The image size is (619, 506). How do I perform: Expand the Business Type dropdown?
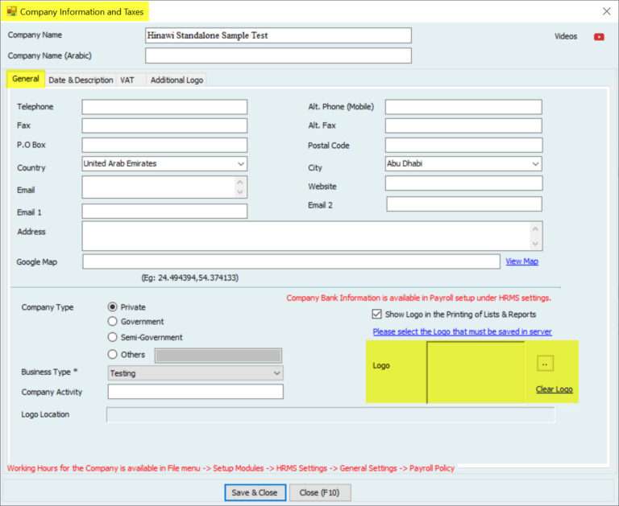[x=276, y=373]
